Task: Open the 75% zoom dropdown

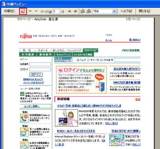Action: click(114, 11)
